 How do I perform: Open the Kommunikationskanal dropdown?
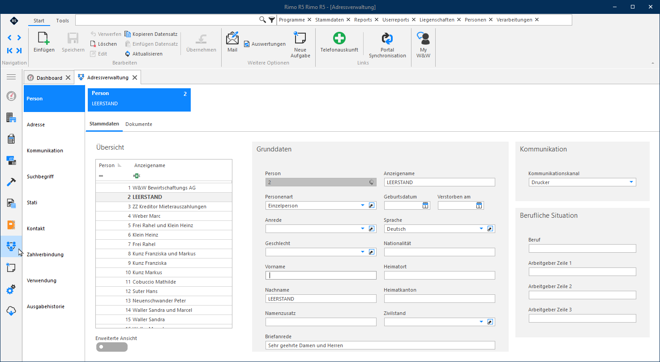coord(631,182)
